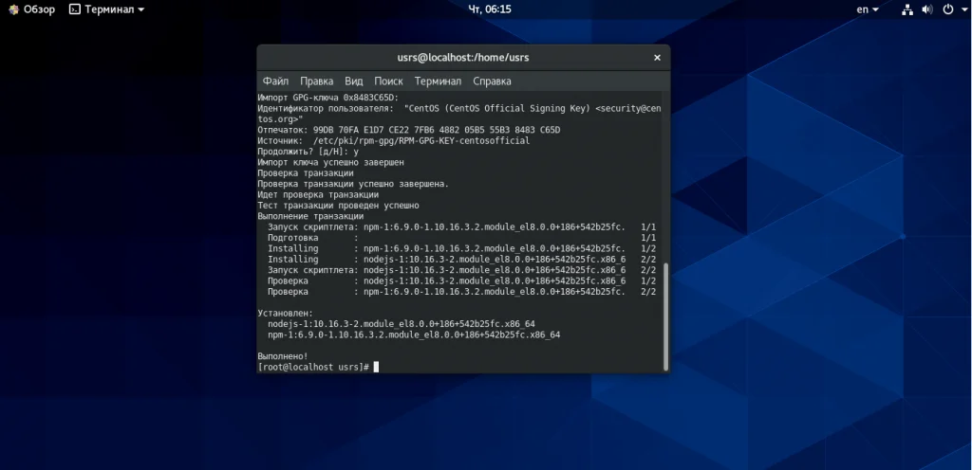The width and height of the screenshot is (972, 470).
Task: Click the GNOME foot icon beside Обзор
Action: (x=13, y=9)
